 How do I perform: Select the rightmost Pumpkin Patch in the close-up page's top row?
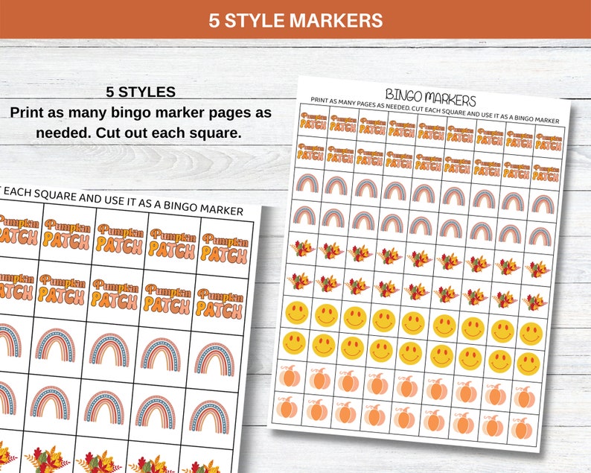click(x=225, y=249)
